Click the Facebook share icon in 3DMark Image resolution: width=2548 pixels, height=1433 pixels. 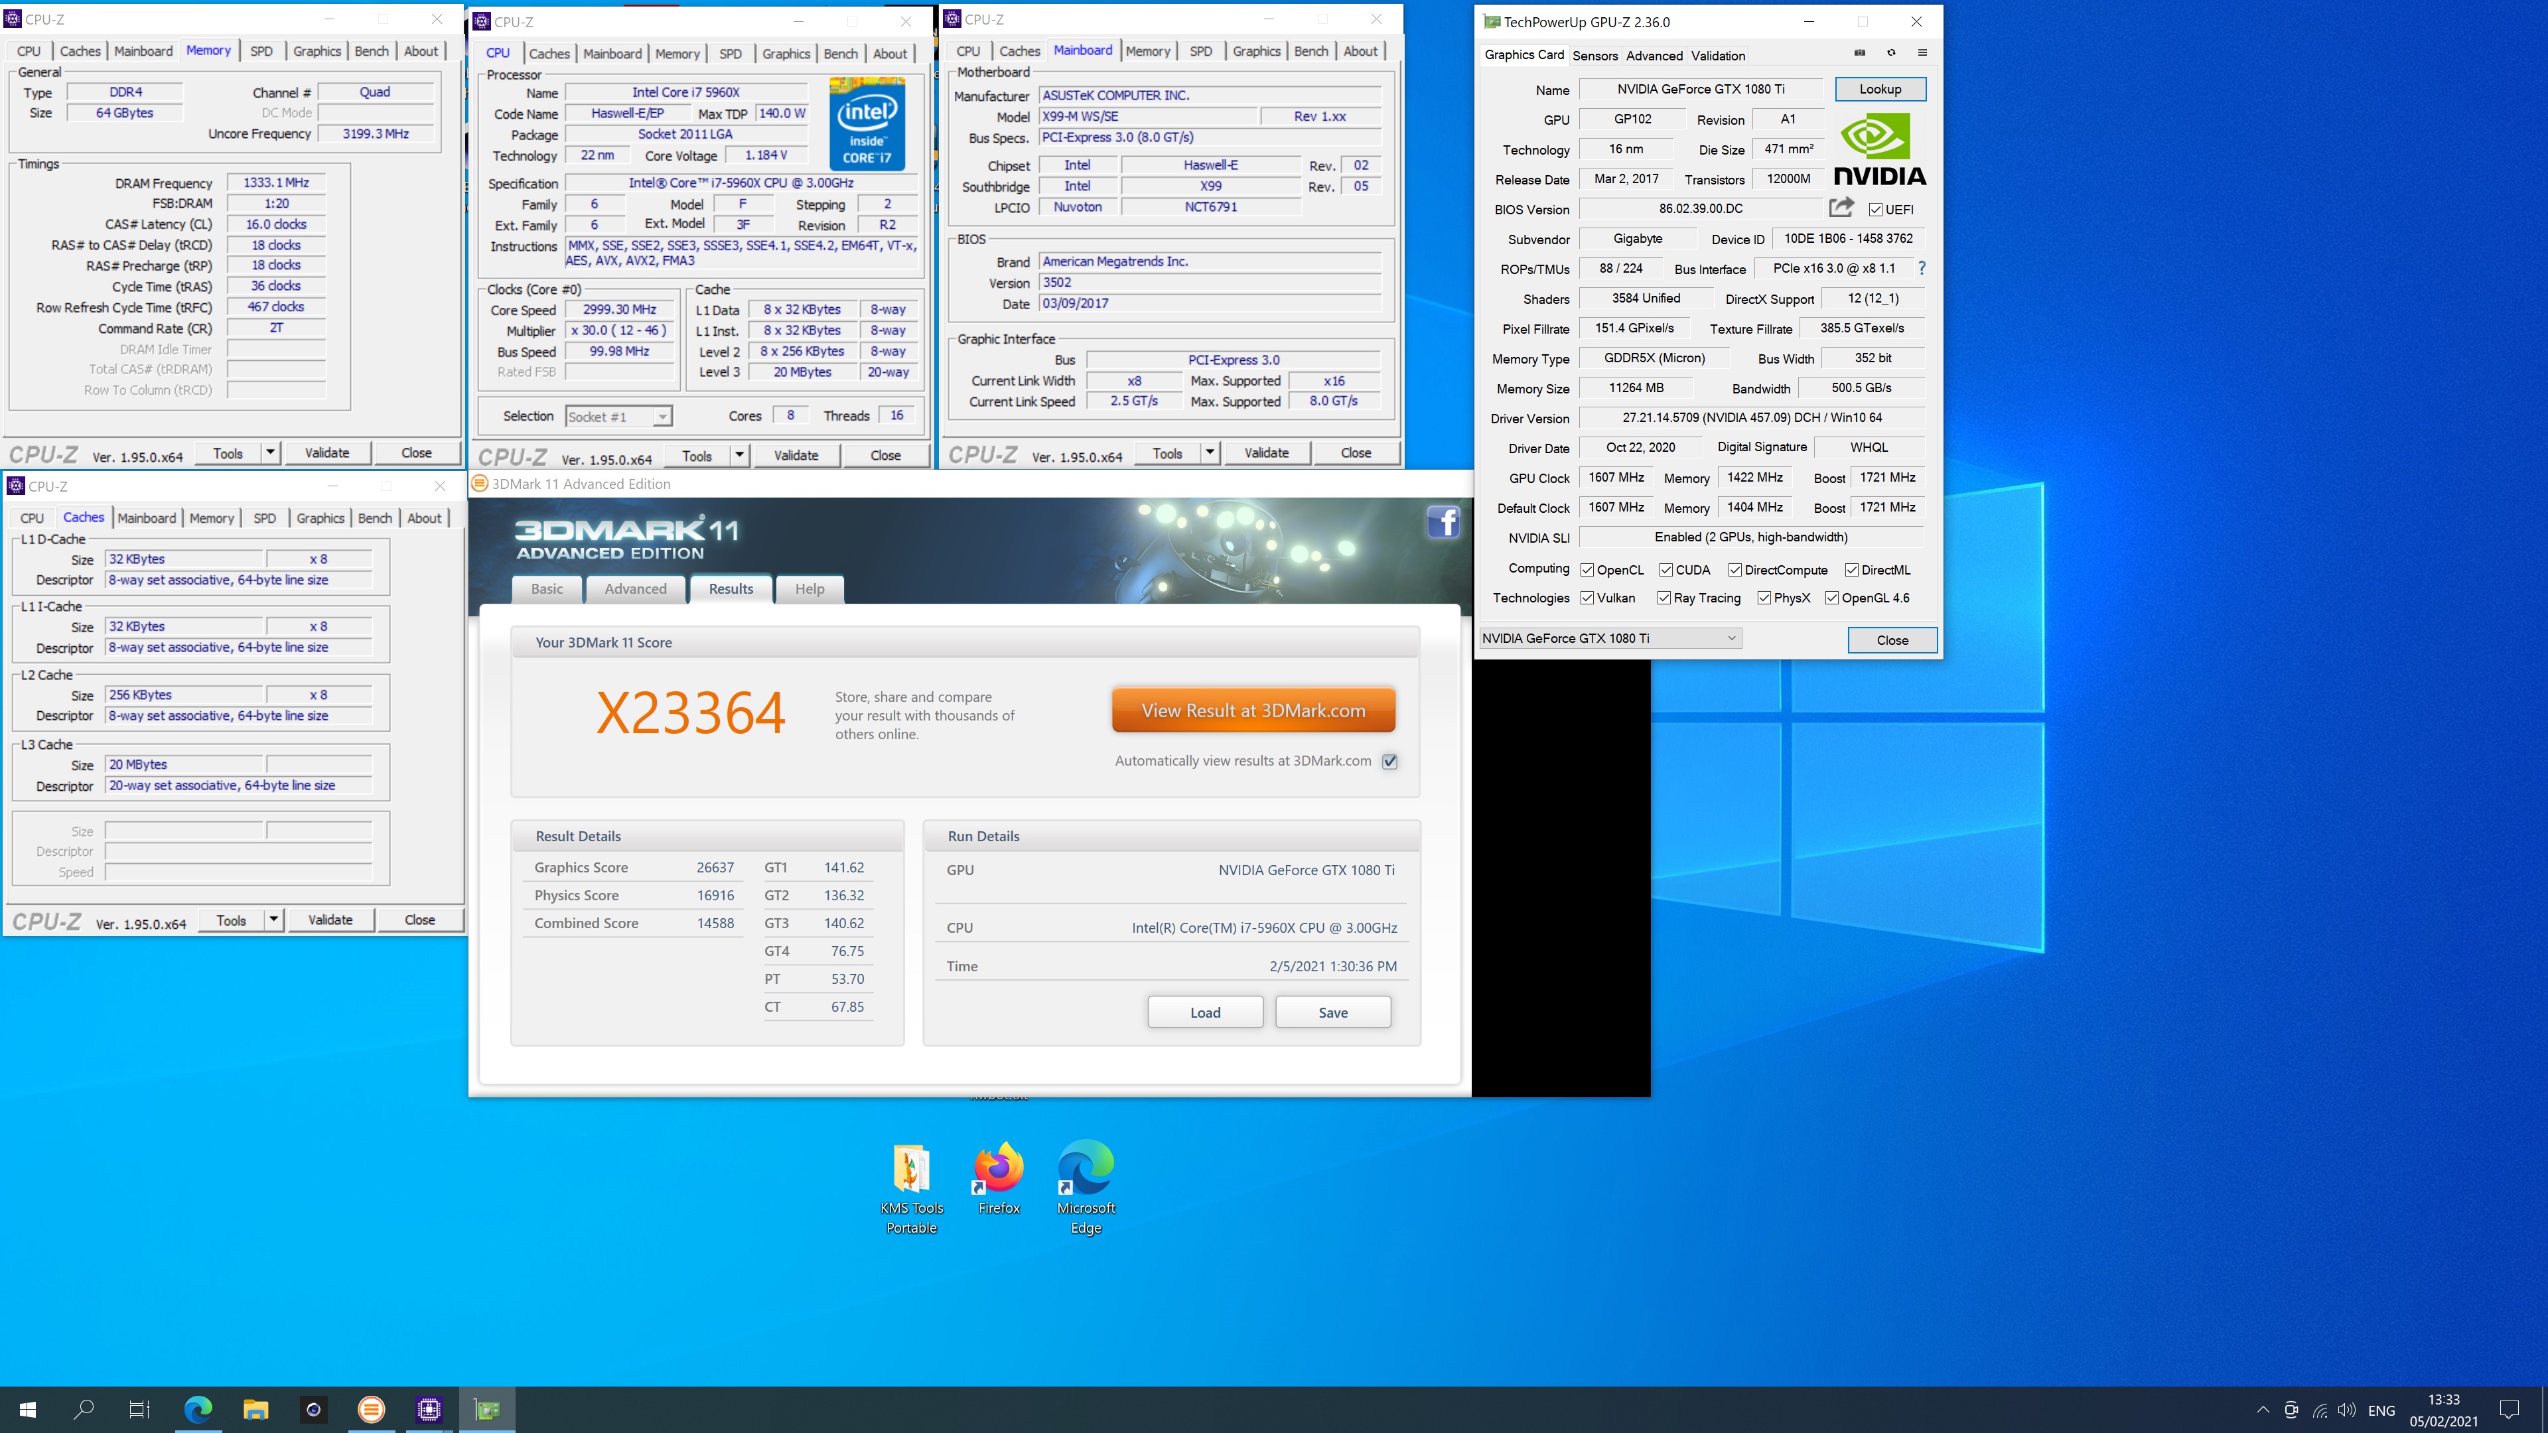[x=1443, y=521]
